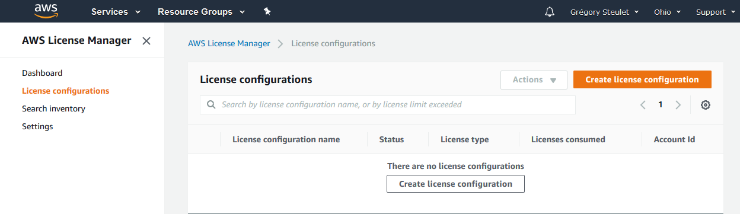Expand the Resource Groups menu

coord(202,12)
